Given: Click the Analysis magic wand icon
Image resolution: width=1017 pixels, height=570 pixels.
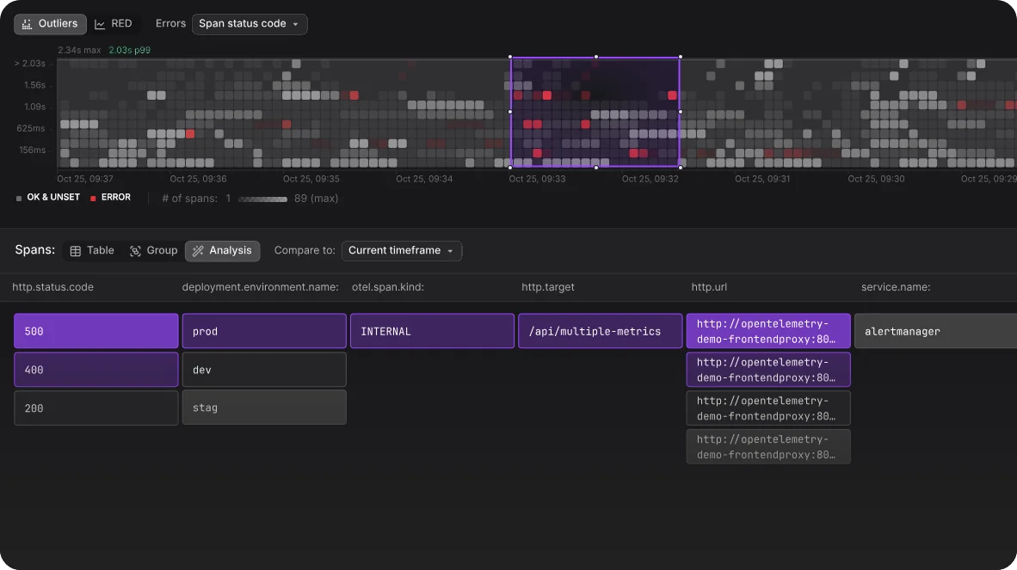Looking at the screenshot, I should (x=198, y=251).
